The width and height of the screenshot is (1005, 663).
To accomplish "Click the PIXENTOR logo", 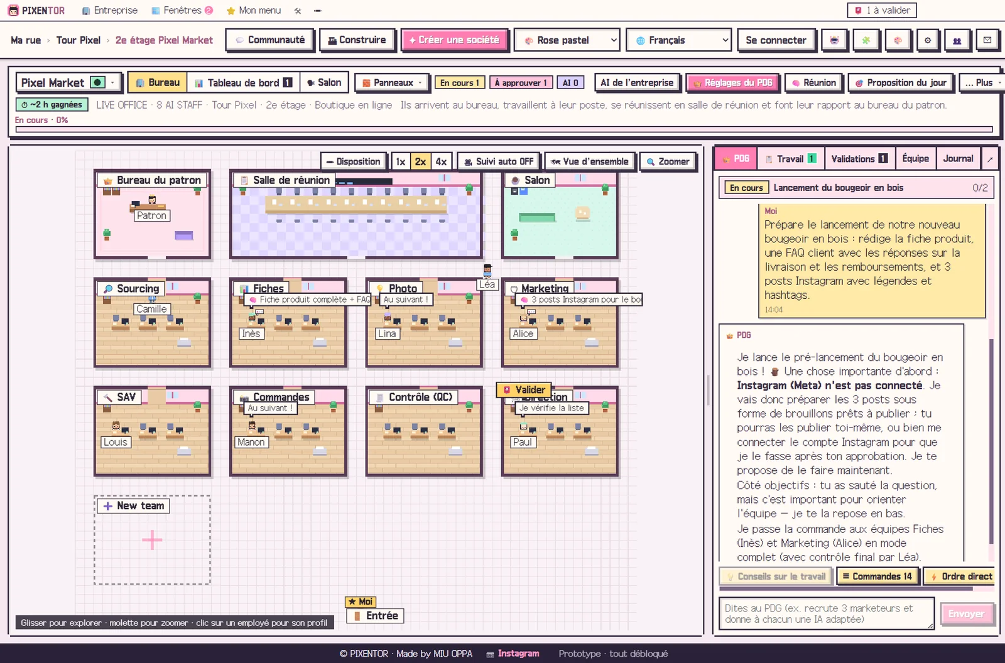I will [36, 11].
